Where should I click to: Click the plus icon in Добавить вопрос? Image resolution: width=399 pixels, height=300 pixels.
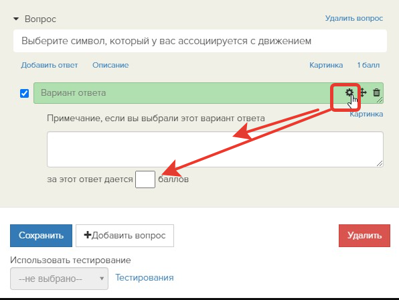point(88,235)
